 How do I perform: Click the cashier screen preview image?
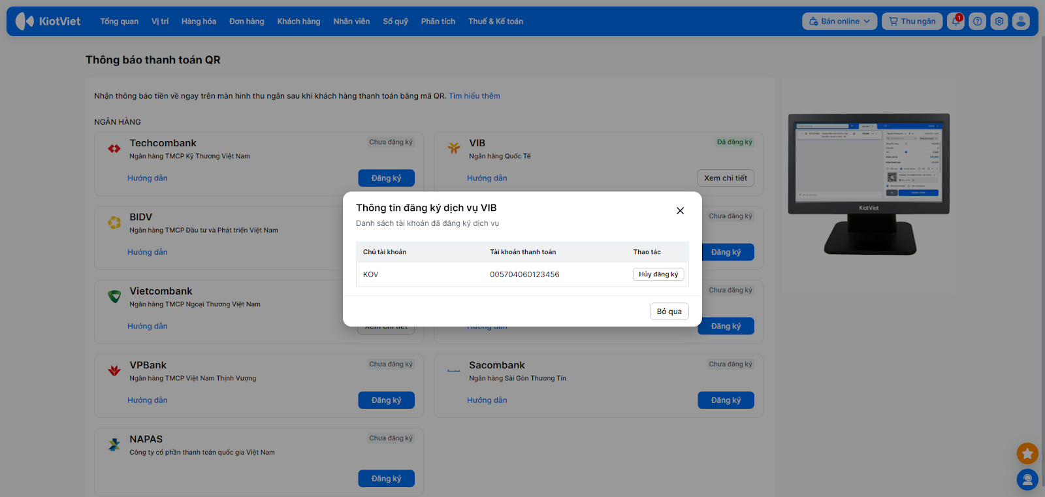point(869,183)
